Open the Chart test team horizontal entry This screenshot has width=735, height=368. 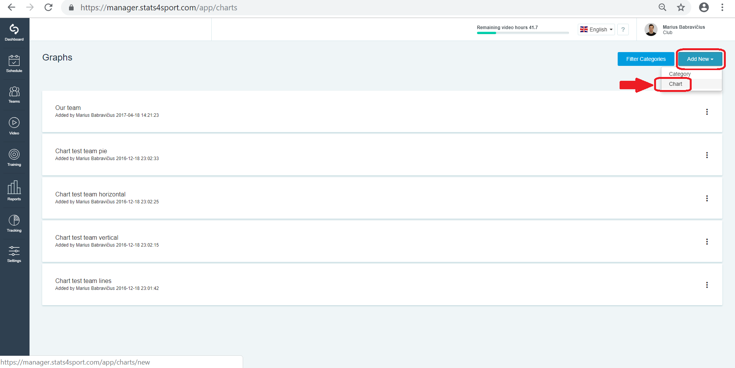(x=90, y=194)
